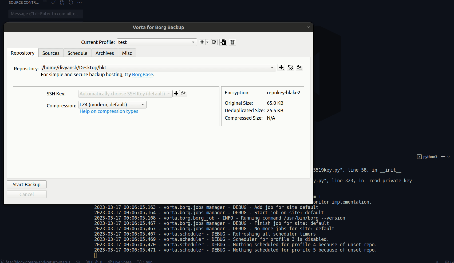Open the Archives tab

105,53
